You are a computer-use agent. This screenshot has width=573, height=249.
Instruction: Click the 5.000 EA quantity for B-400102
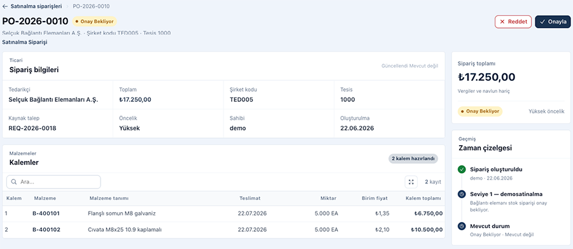(x=327, y=230)
